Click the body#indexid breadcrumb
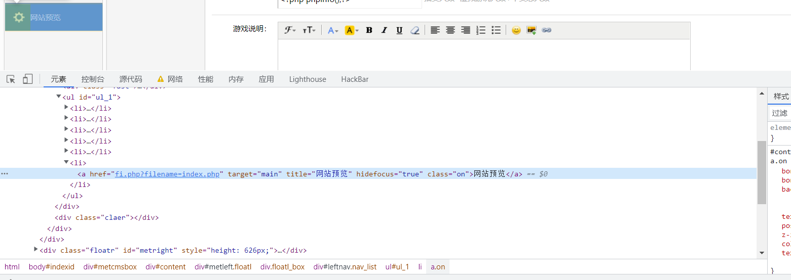The height and width of the screenshot is (280, 791). (x=52, y=267)
